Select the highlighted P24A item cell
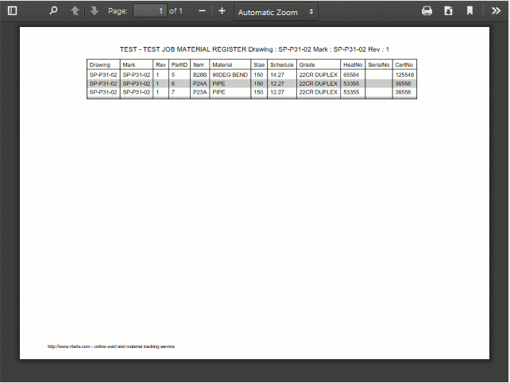Viewport: 510px width, 383px height. 199,83
